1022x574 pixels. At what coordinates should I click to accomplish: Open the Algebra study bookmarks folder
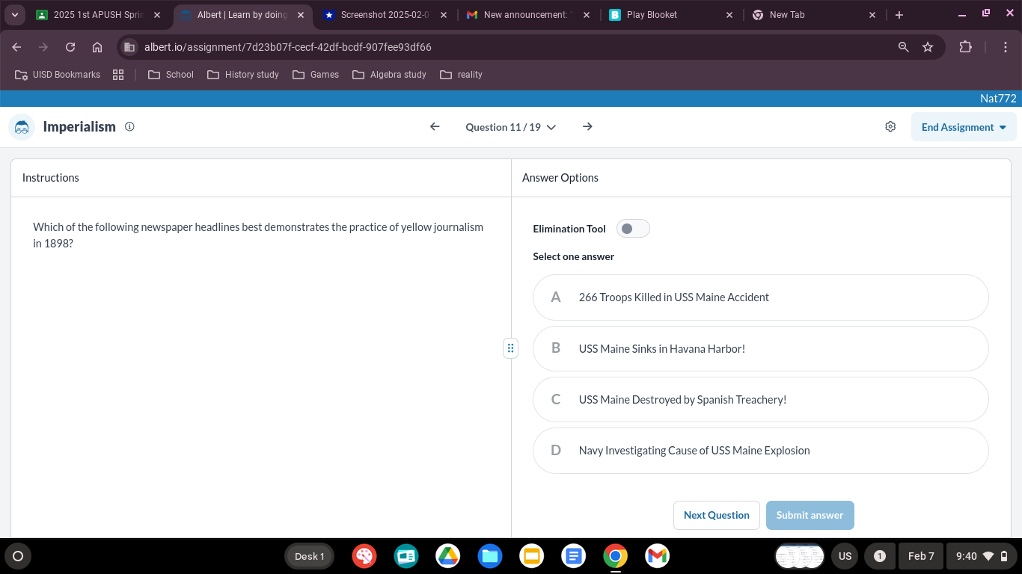click(389, 75)
